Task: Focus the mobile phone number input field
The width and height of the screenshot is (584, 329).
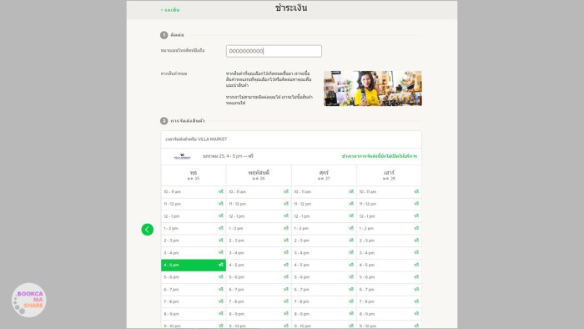Action: (274, 51)
